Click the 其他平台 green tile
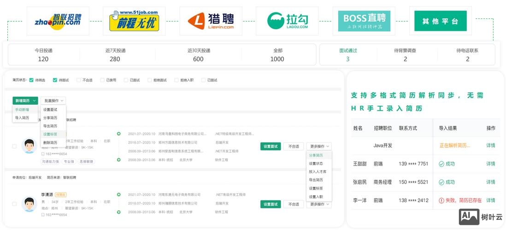506x230 pixels. pos(441,21)
